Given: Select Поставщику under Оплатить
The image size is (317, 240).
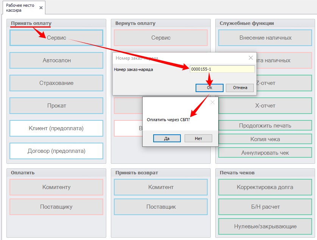Looking at the screenshot, I should pyautogui.click(x=56, y=207).
